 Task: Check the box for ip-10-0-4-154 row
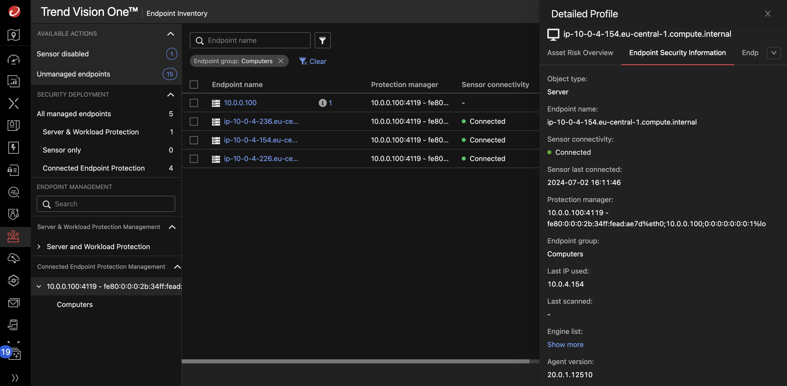pyautogui.click(x=194, y=140)
